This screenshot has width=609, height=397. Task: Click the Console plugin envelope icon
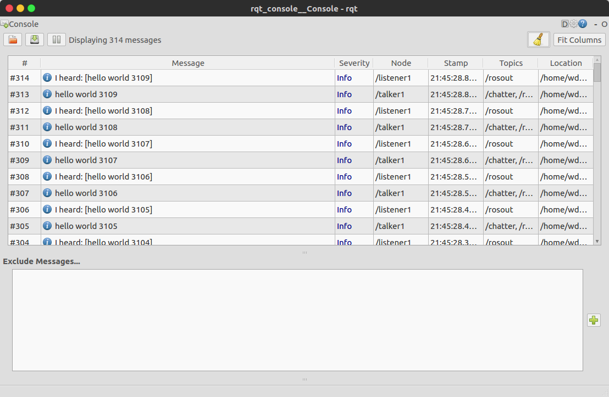[x=4, y=24]
